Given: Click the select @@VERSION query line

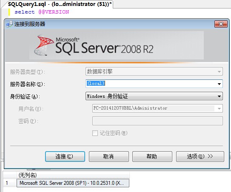Looking at the screenshot, I should click(42, 12).
